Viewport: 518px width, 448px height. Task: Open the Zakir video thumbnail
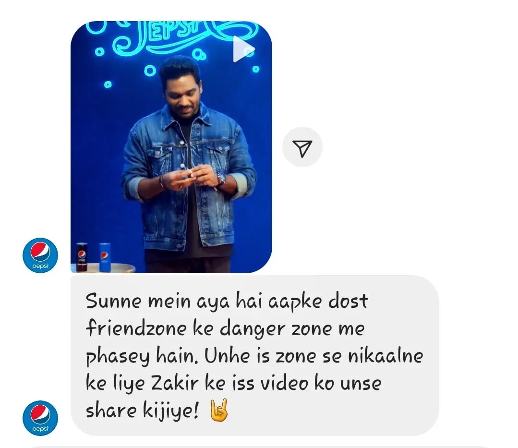(171, 147)
